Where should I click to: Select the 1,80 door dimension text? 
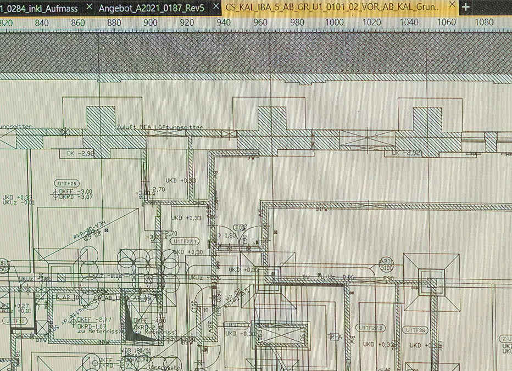(x=231, y=235)
